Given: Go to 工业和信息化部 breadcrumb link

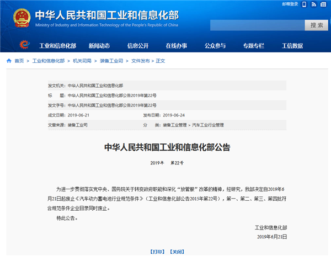Looking at the screenshot, I should [49, 61].
